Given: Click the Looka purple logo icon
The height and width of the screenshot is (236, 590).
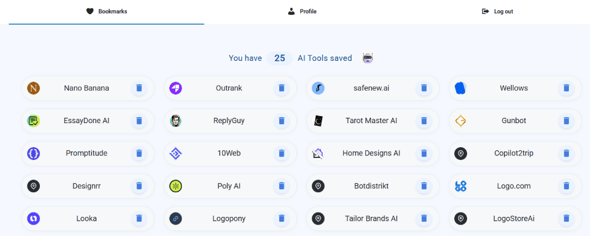Looking at the screenshot, I should point(33,218).
